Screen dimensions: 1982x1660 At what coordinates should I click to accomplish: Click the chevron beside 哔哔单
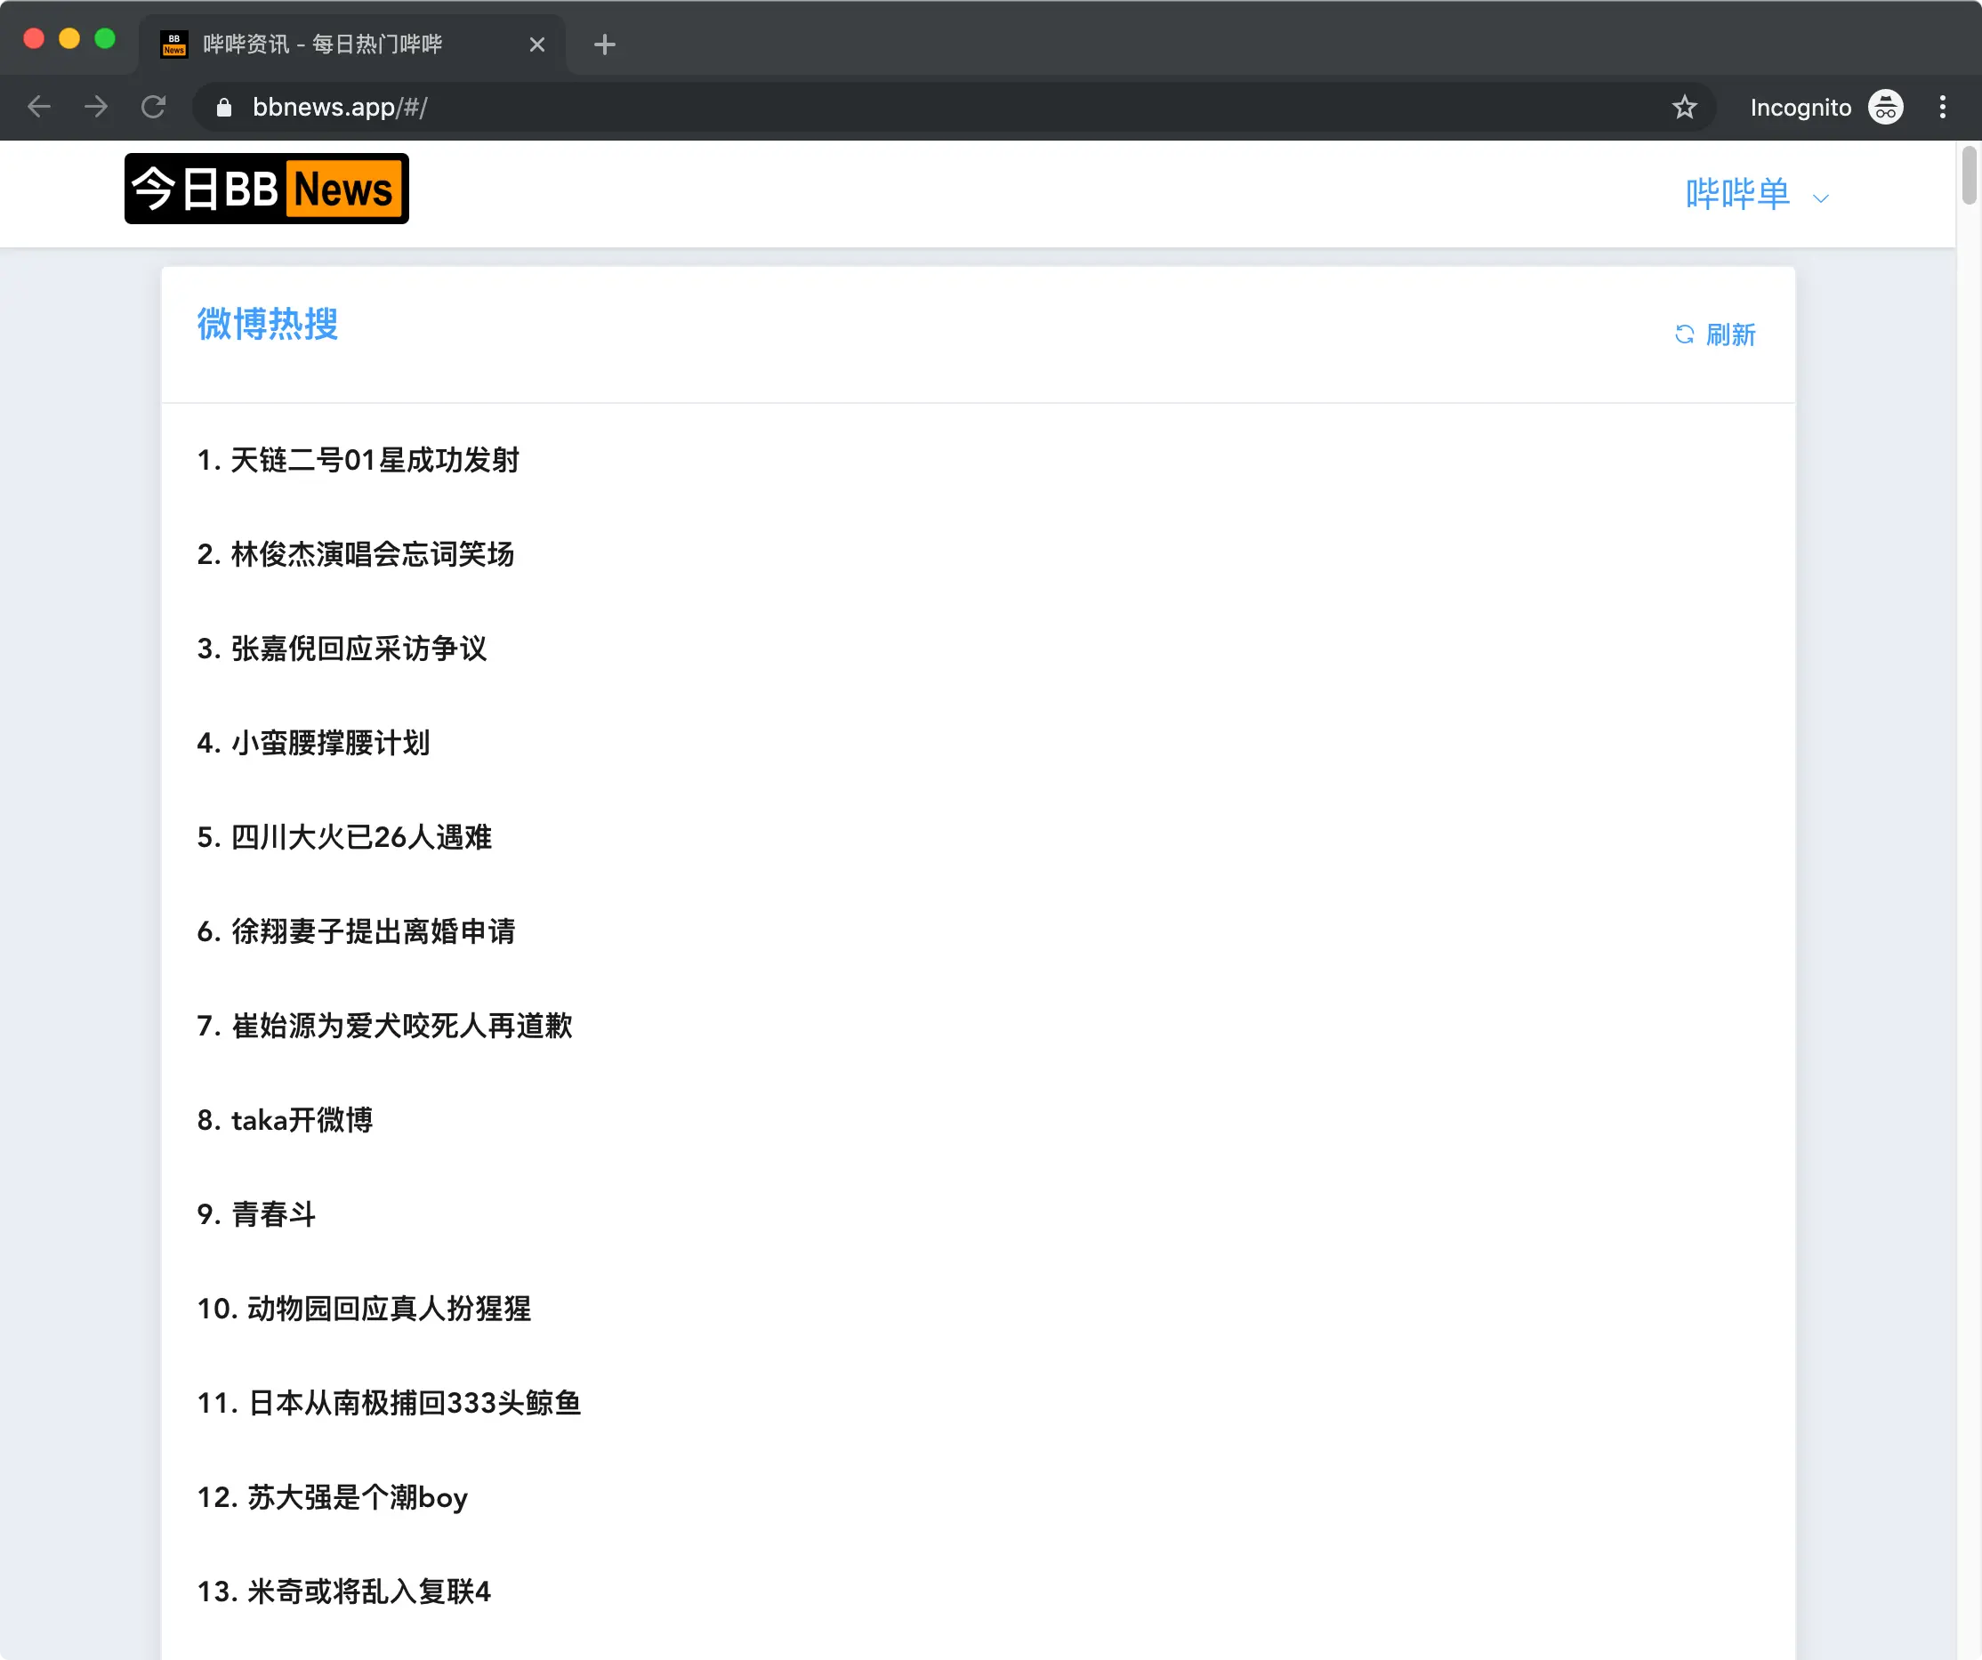[x=1821, y=198]
